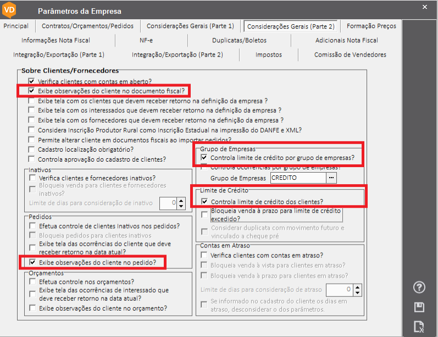This screenshot has width=438, height=337.
Task: Uncheck Verifica clientes com contas em aberto
Action: (31, 81)
